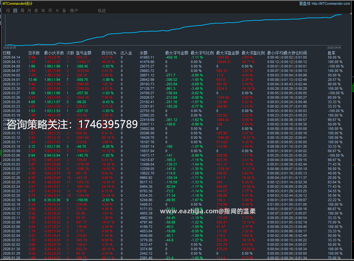Click the 日期 column header
354x261 pixels.
click(7, 53)
